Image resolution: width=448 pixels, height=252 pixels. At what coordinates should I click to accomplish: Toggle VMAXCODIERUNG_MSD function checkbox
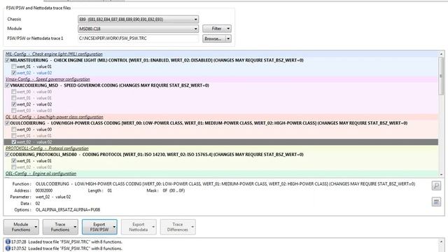[8, 85]
